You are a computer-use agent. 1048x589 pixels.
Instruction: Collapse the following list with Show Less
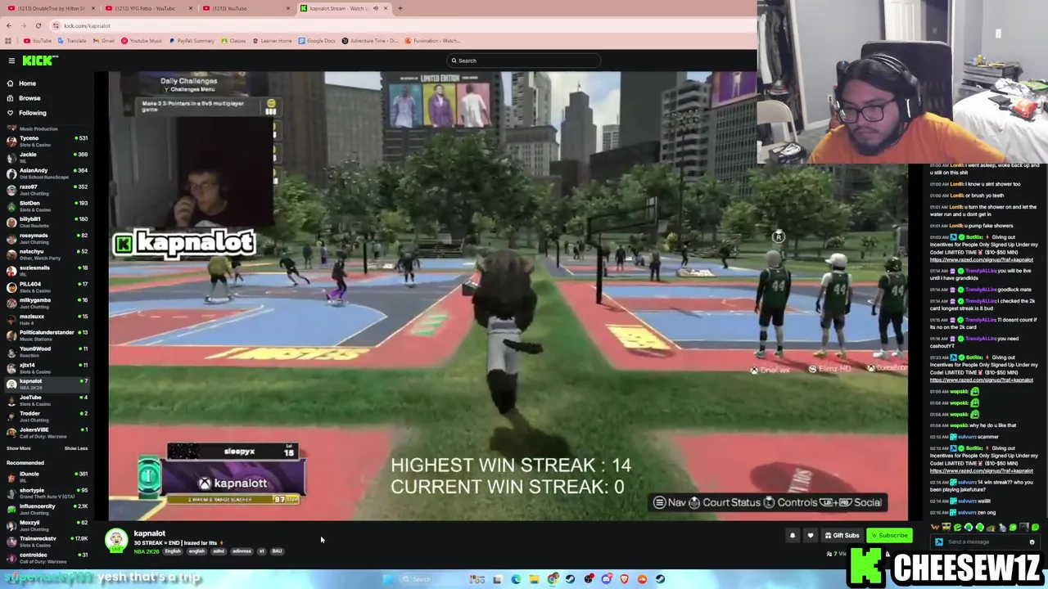tap(76, 448)
